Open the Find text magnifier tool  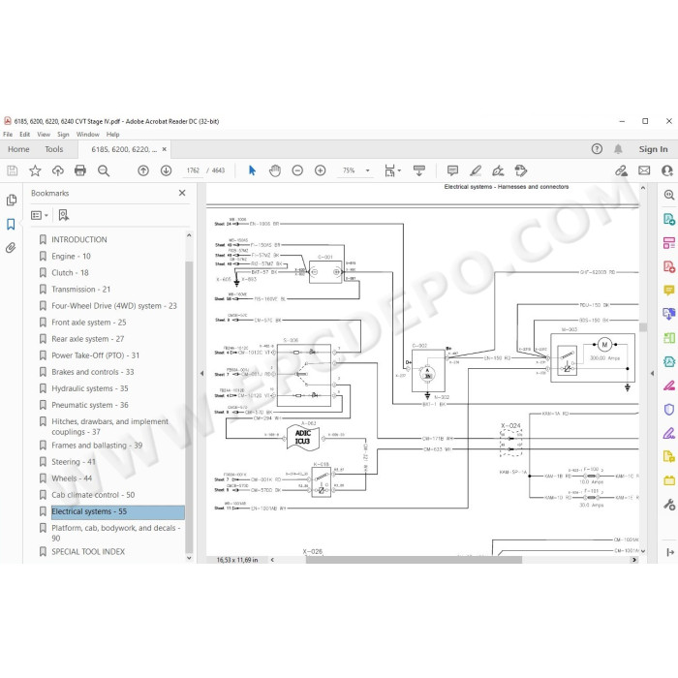(104, 170)
